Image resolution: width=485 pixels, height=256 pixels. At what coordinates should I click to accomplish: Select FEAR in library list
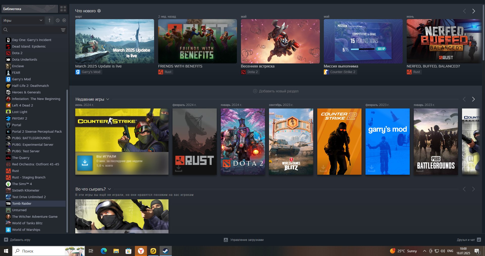pos(33,72)
